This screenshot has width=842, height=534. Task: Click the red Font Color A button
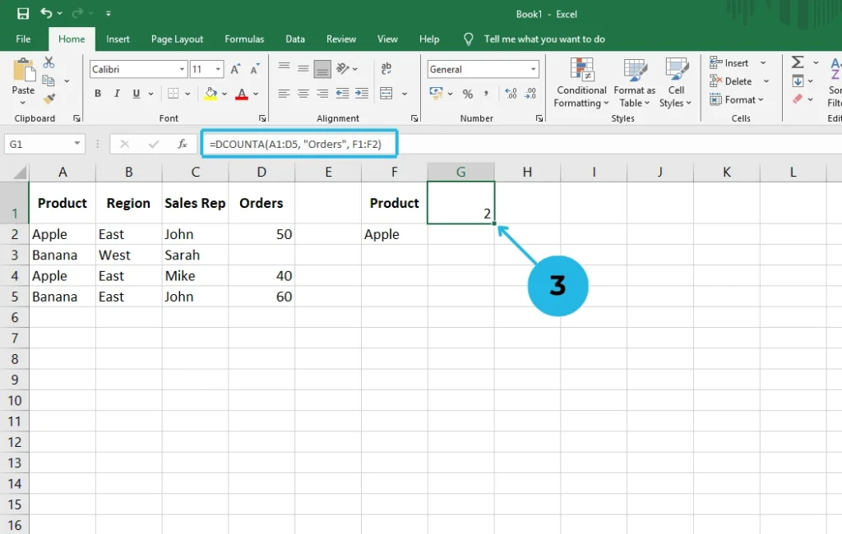coord(243,94)
